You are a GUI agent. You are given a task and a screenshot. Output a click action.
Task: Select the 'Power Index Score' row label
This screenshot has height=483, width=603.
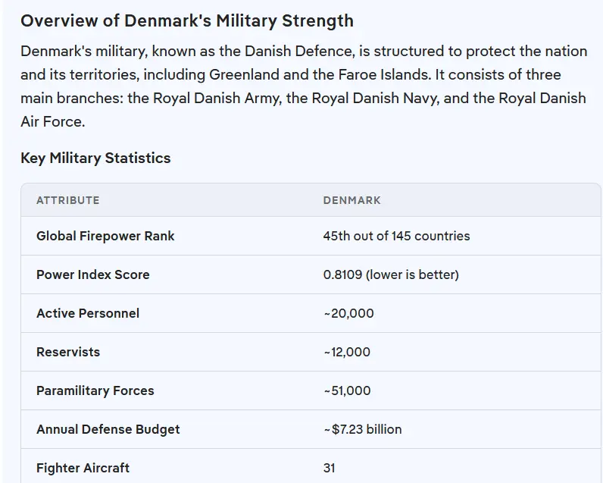[x=92, y=274]
